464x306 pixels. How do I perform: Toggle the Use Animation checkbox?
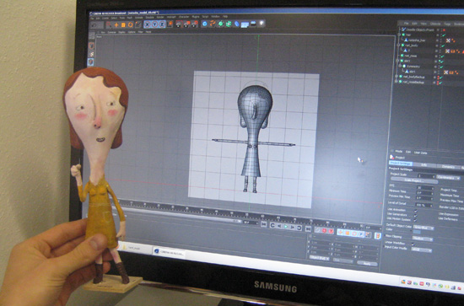pos(415,211)
